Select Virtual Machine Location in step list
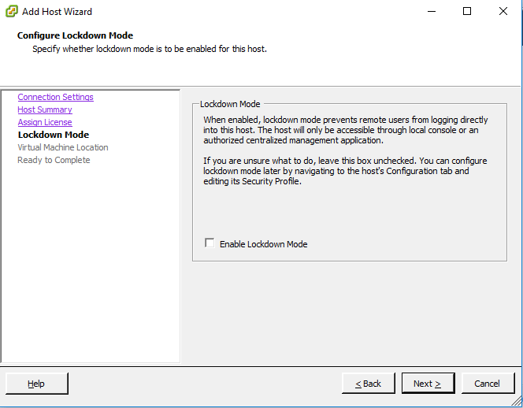Screen dimensions: 523x408 [x=63, y=147]
